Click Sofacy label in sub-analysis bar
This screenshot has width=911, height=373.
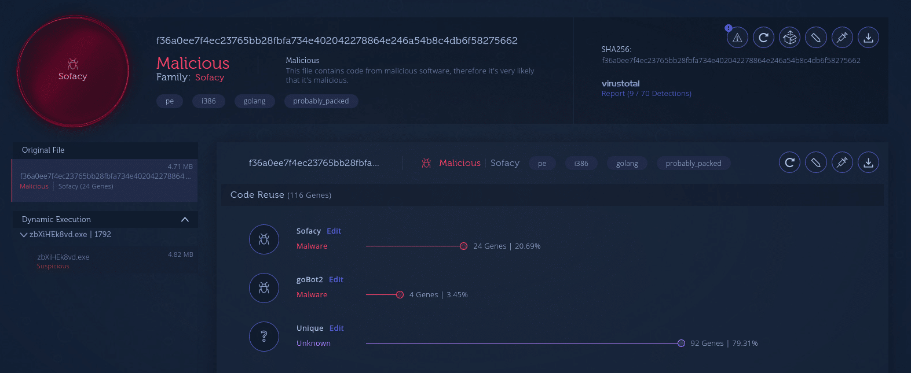(505, 163)
